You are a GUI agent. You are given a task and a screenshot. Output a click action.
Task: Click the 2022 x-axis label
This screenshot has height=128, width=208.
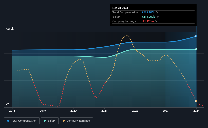tap(135, 111)
